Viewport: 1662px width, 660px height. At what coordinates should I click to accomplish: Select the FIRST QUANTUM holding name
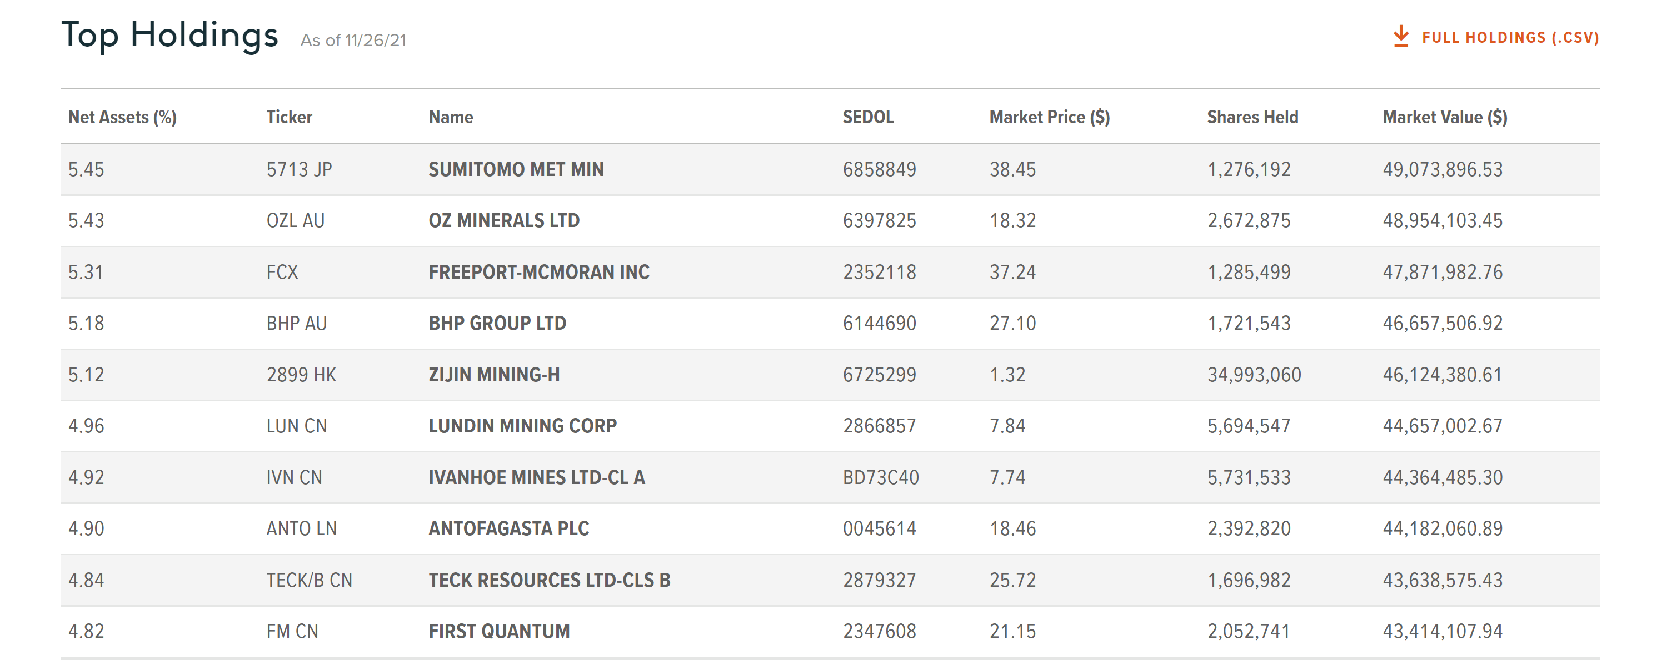click(499, 631)
